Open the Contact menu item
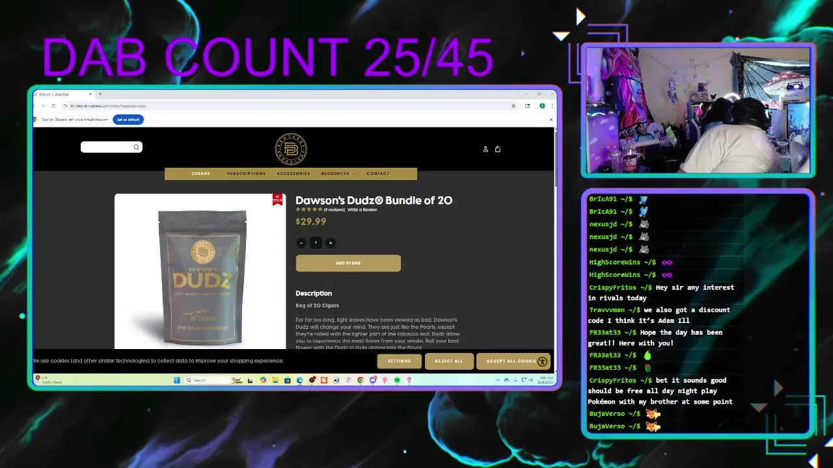 377,174
